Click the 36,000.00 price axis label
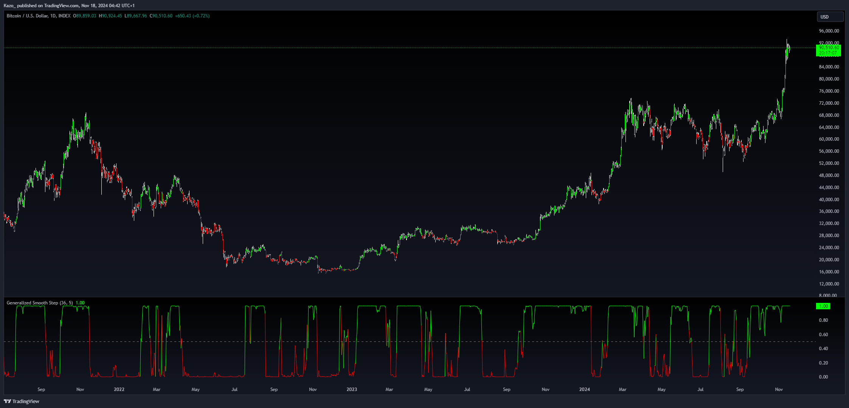 tap(829, 211)
